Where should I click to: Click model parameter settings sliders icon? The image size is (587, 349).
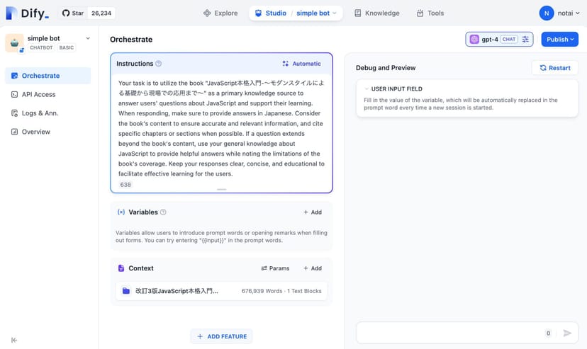[x=525, y=40]
